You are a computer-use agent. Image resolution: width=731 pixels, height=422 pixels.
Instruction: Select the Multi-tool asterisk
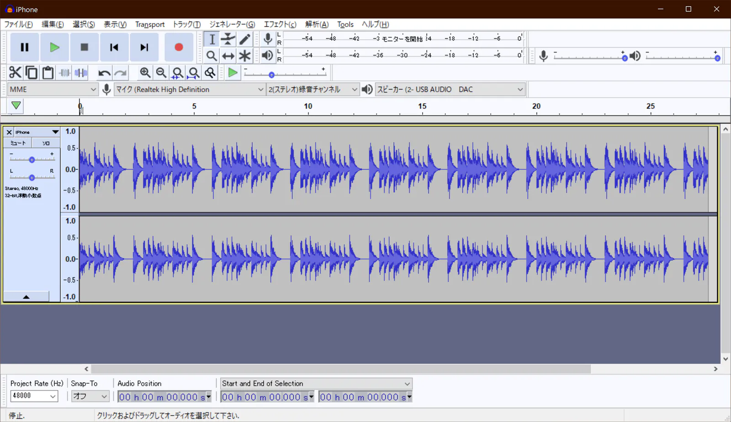click(x=245, y=56)
